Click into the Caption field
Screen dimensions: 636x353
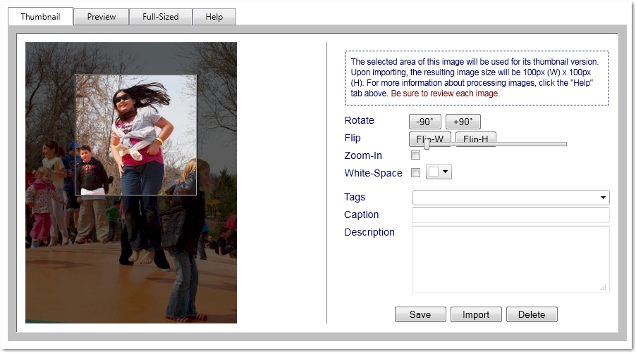tap(510, 215)
